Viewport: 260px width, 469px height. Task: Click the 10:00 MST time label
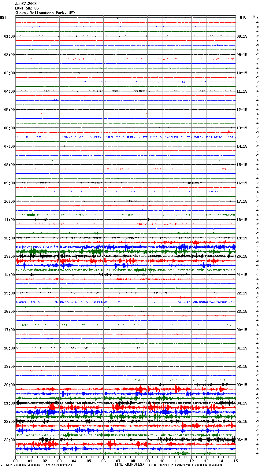tap(9, 201)
